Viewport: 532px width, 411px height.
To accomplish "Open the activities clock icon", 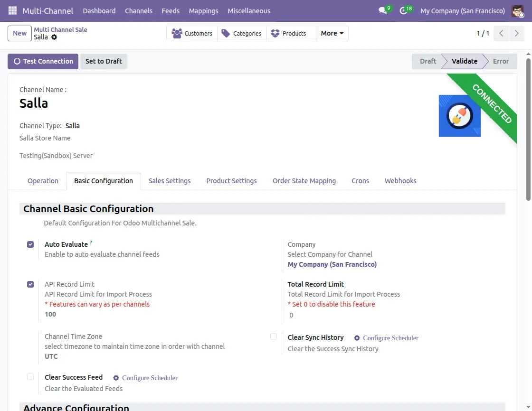I will [404, 10].
